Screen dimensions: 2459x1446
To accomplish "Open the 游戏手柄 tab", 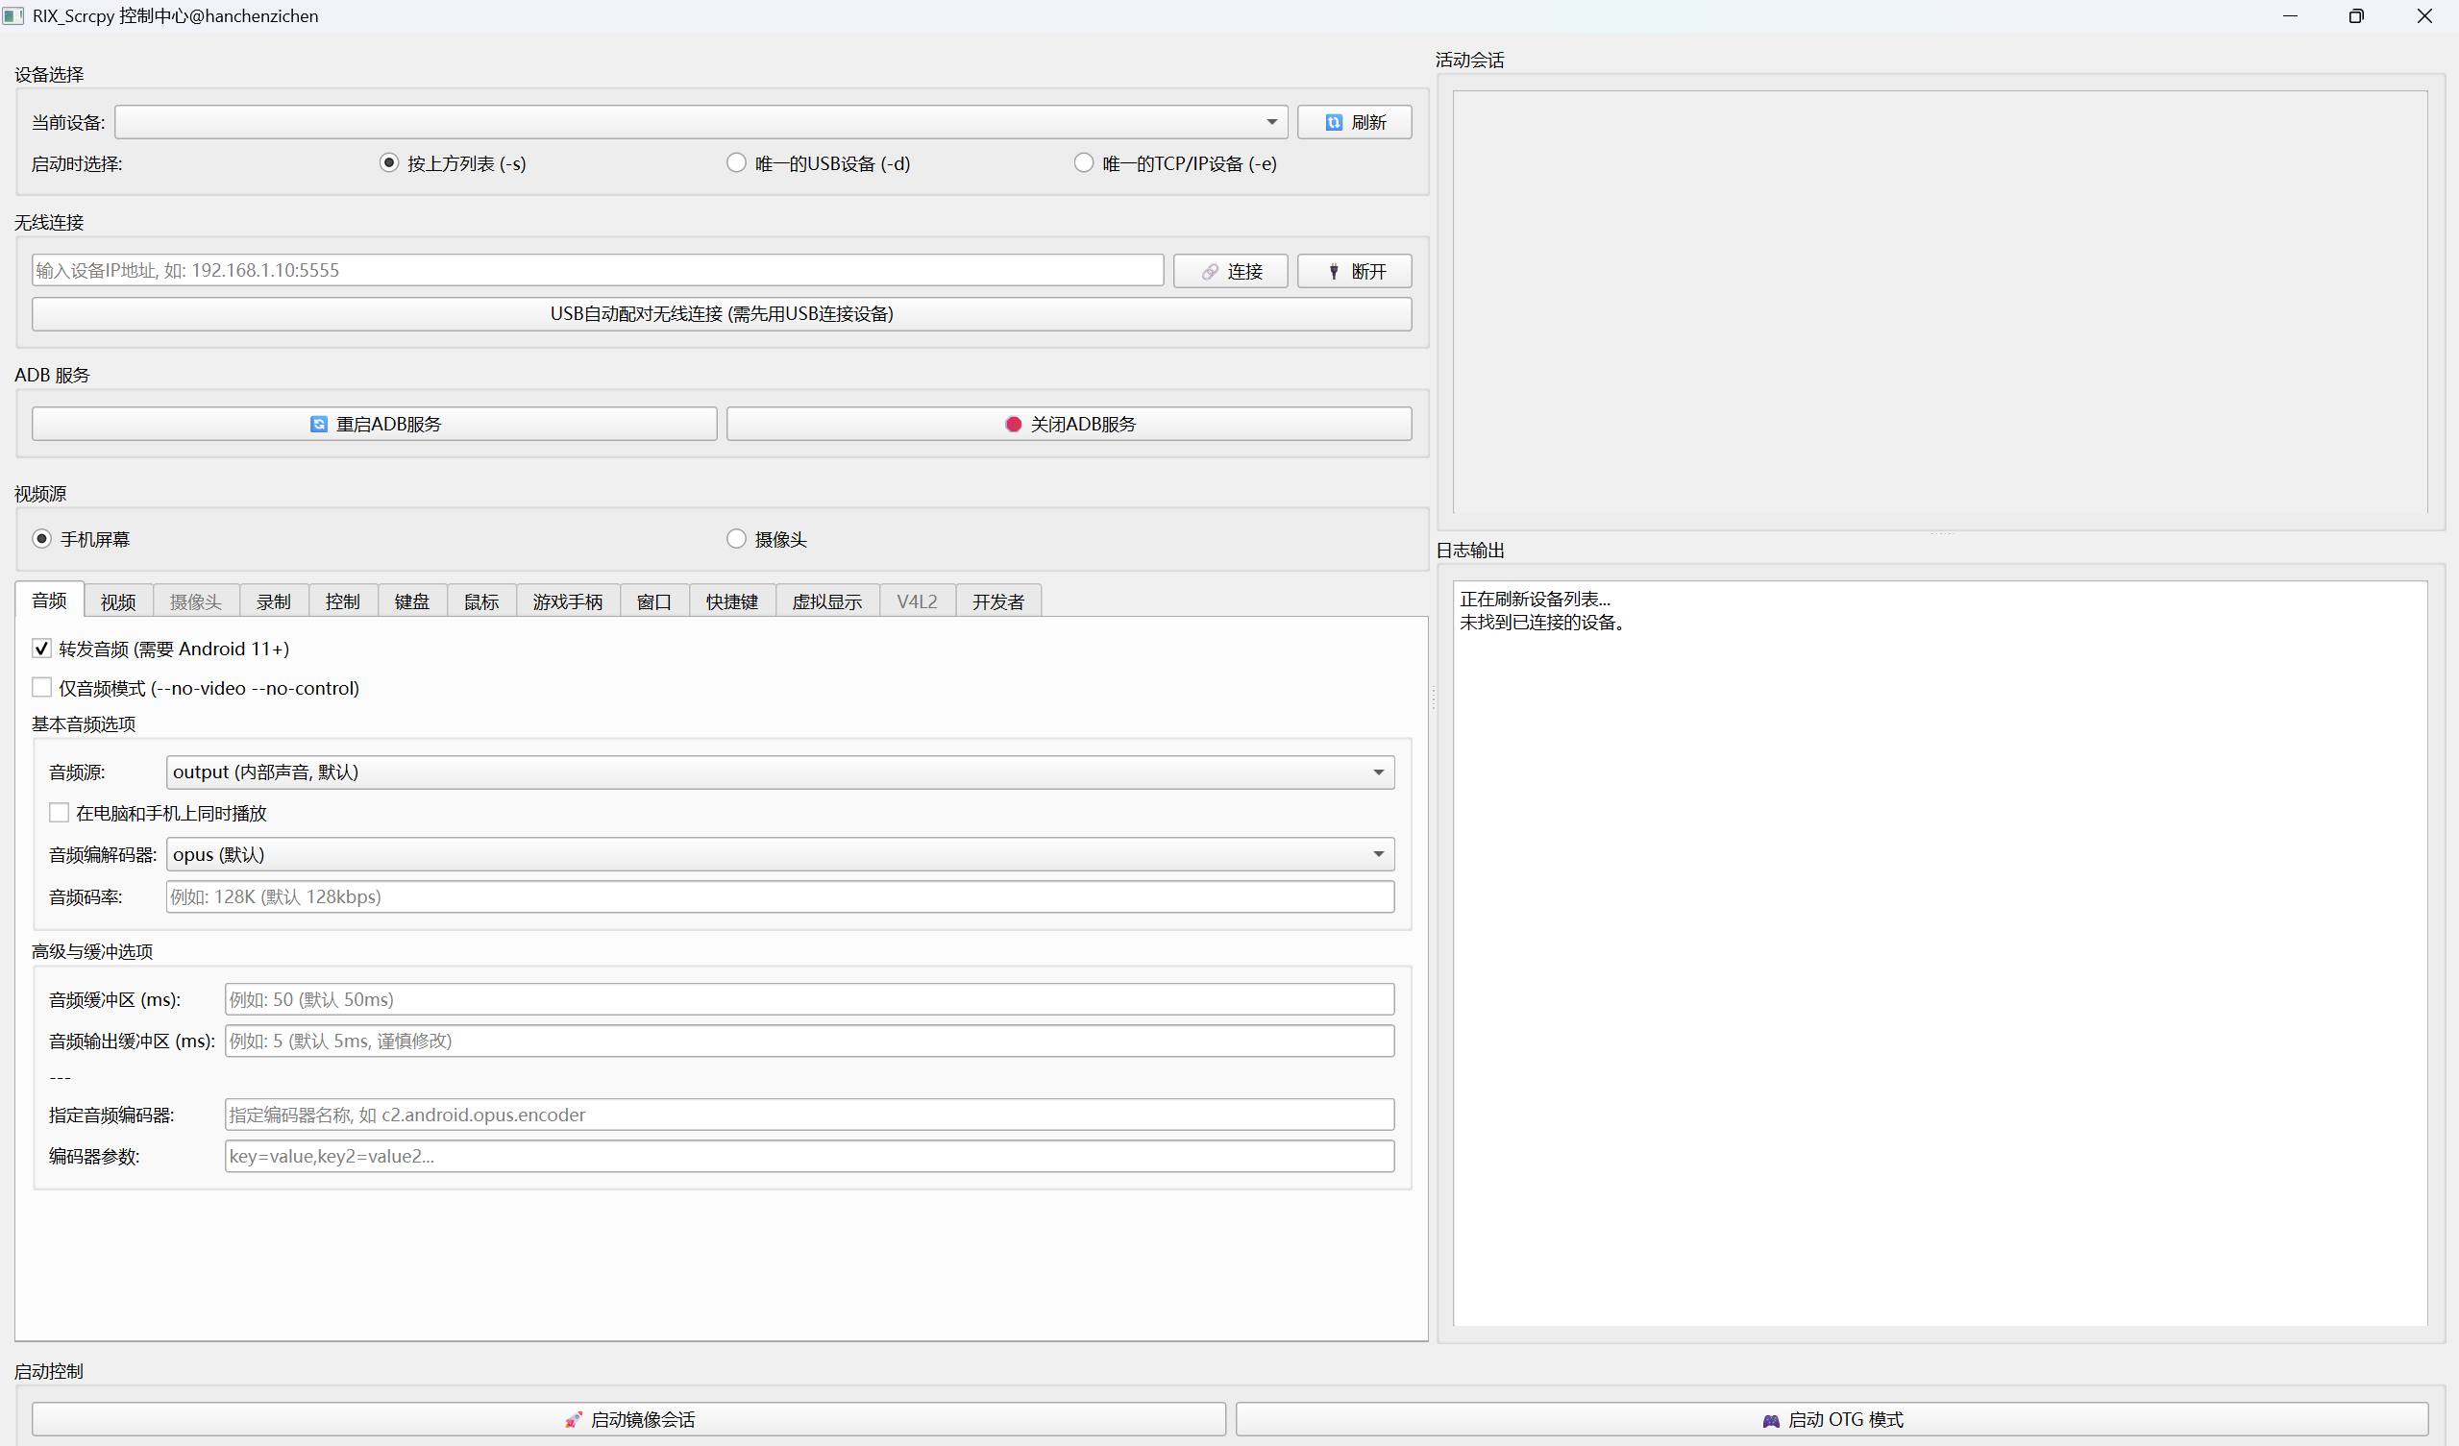I will pos(567,601).
